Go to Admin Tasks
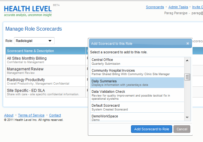This screenshot has height=142, width=203. (178, 7)
